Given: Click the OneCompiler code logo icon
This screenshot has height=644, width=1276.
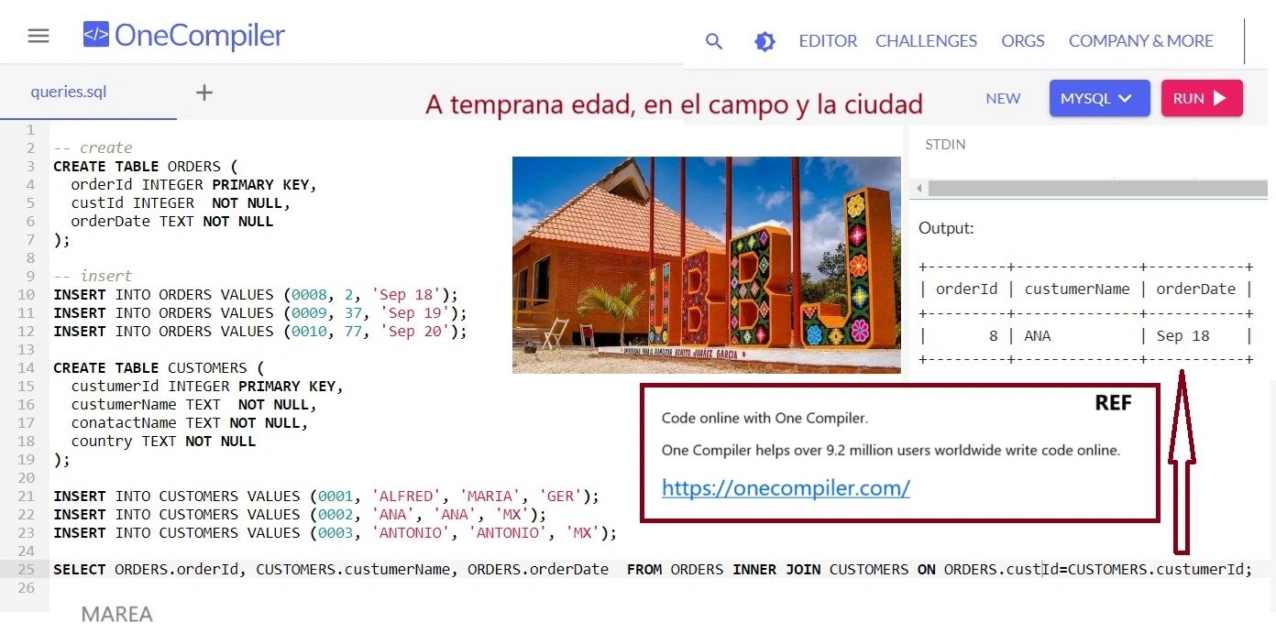Looking at the screenshot, I should (95, 36).
